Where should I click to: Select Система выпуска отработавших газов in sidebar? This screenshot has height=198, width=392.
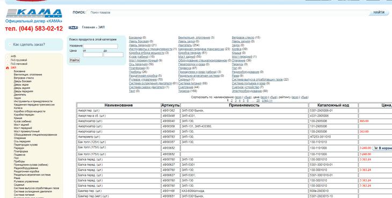37,188
